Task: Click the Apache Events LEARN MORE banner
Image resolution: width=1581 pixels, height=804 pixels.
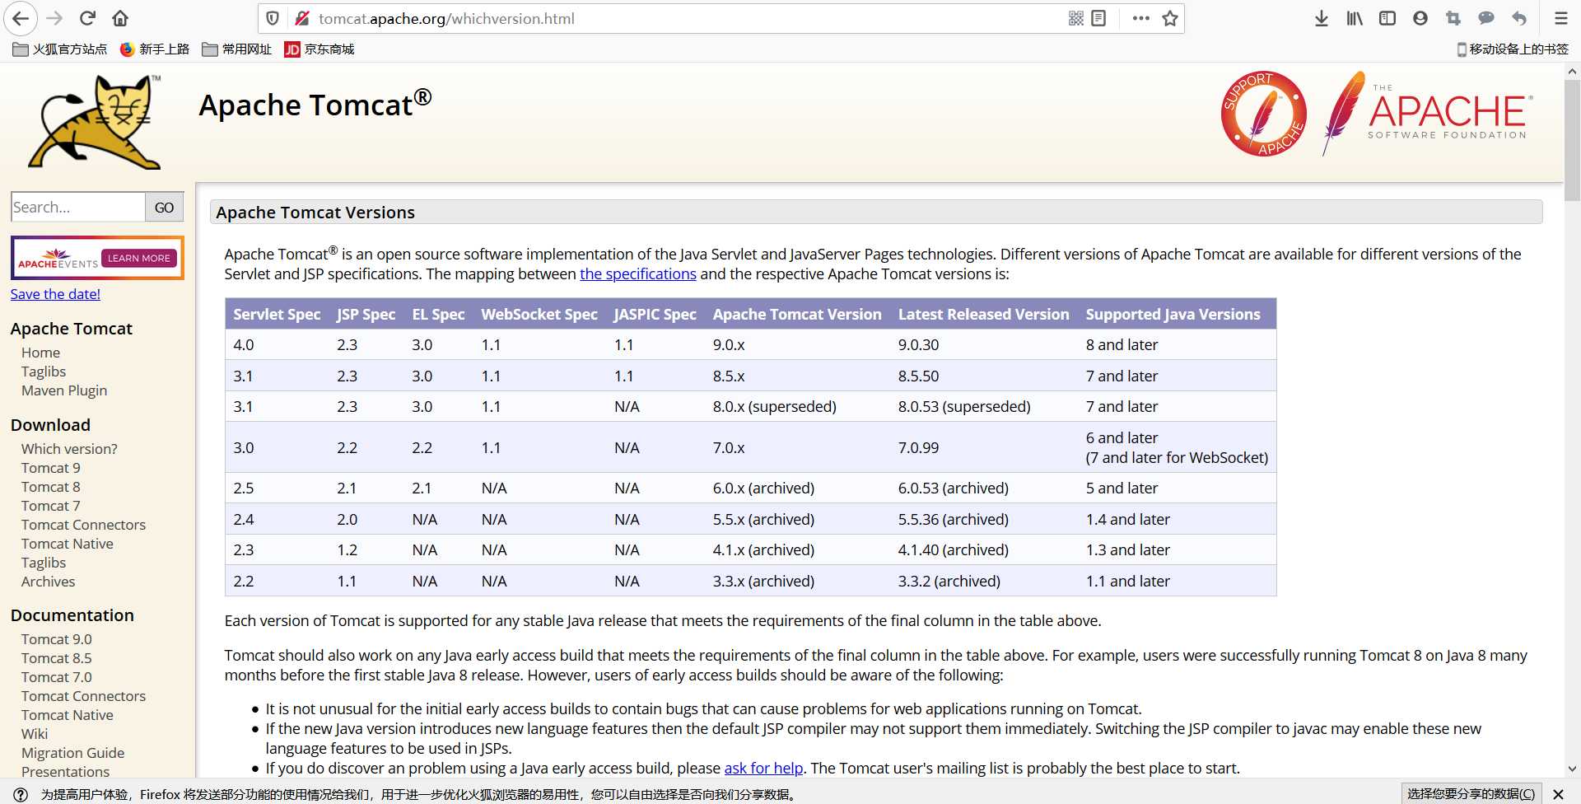Action: 97,258
